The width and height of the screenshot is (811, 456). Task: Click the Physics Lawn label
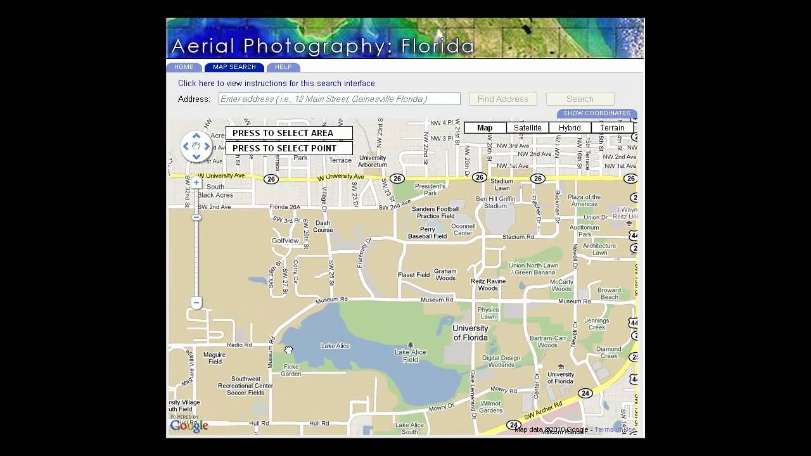(488, 313)
